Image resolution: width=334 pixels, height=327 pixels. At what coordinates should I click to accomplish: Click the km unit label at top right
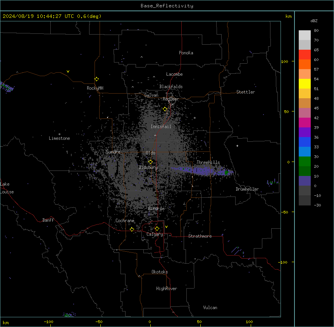288,16
